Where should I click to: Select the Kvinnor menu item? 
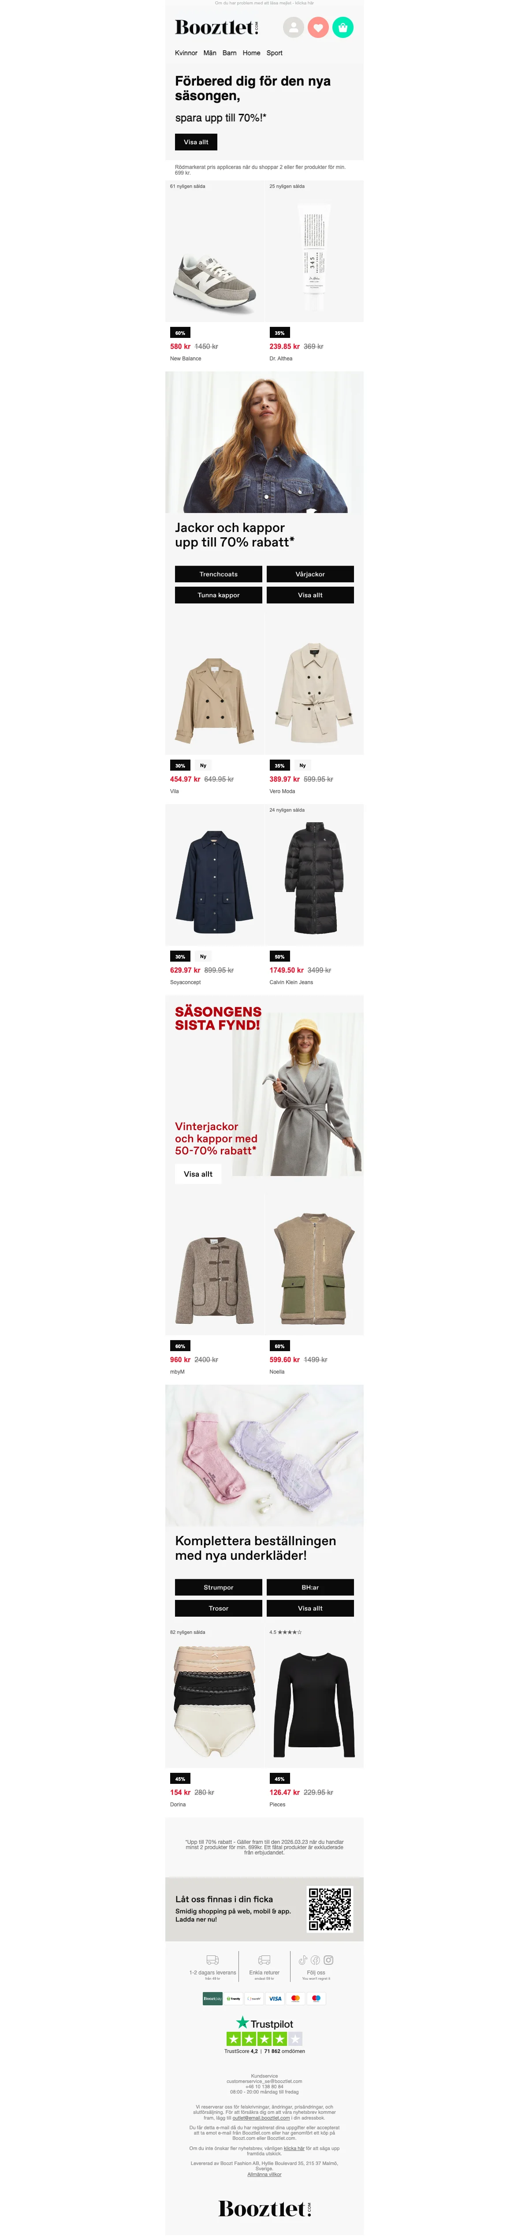(186, 53)
